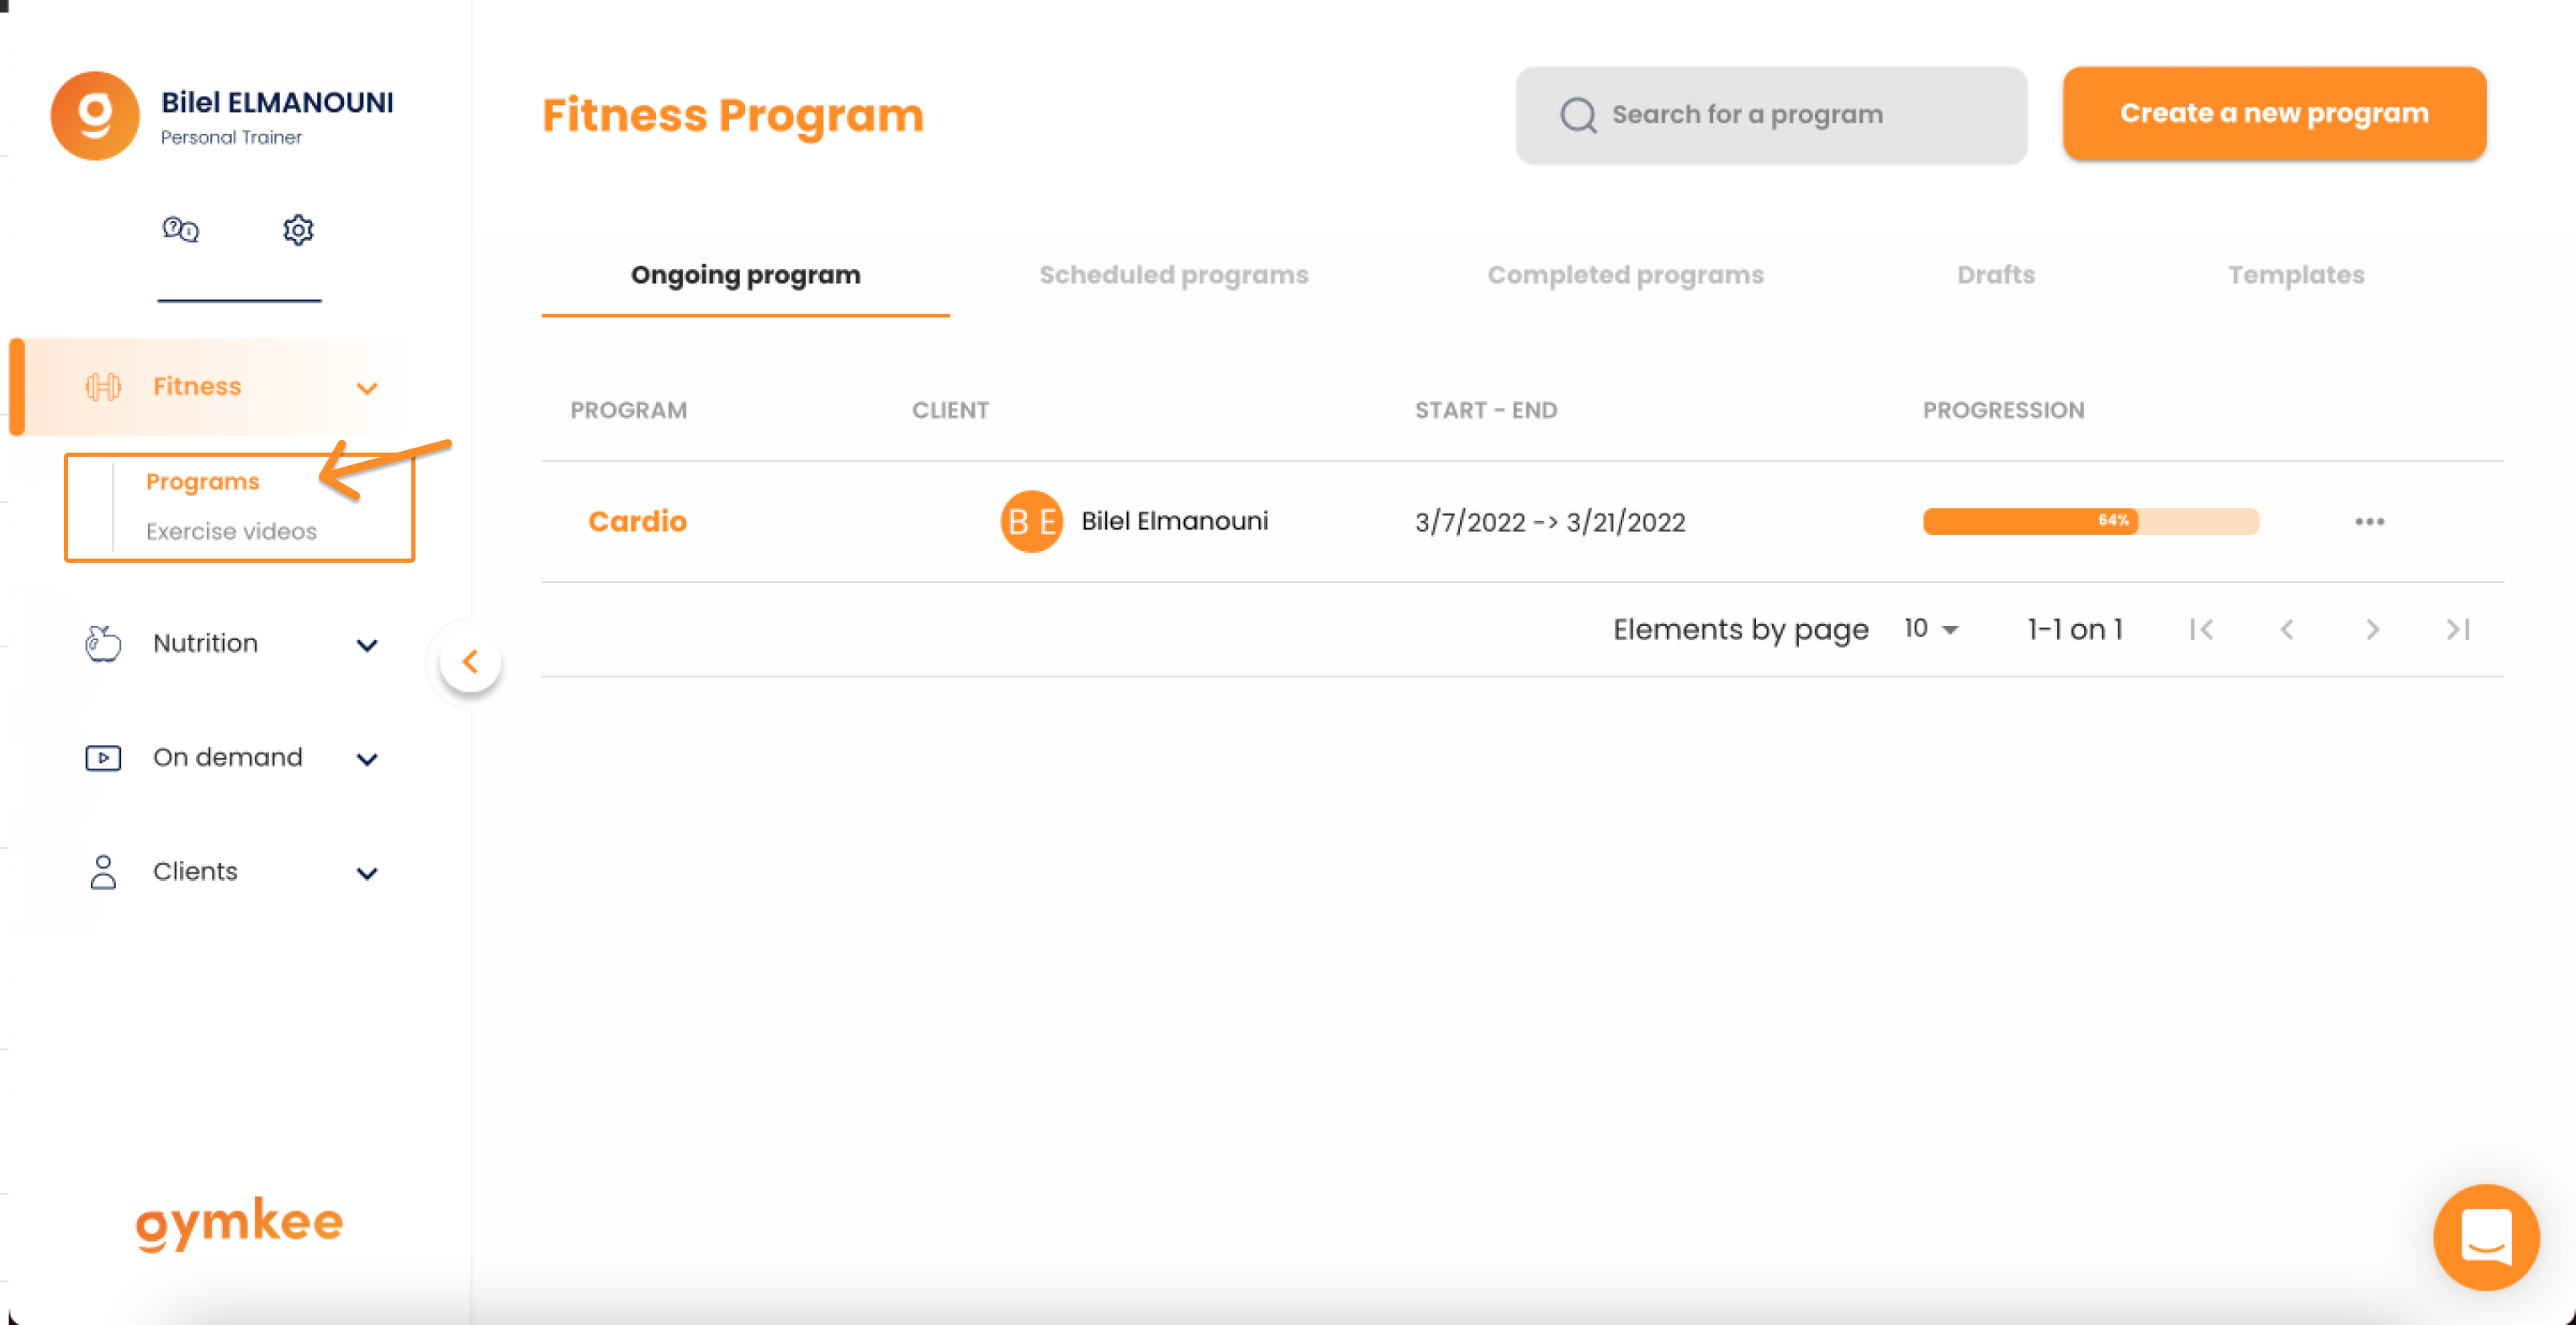Image resolution: width=2576 pixels, height=1325 pixels.
Task: Open the Cardio program link
Action: tap(637, 521)
